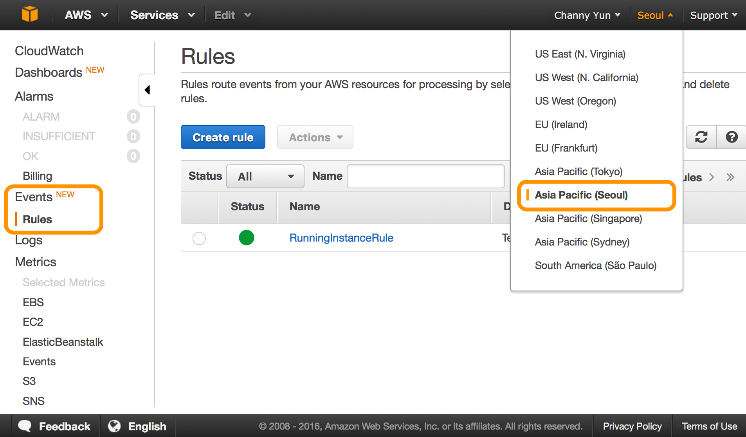Open the AWS dropdown menu
The width and height of the screenshot is (746, 437).
(x=86, y=15)
